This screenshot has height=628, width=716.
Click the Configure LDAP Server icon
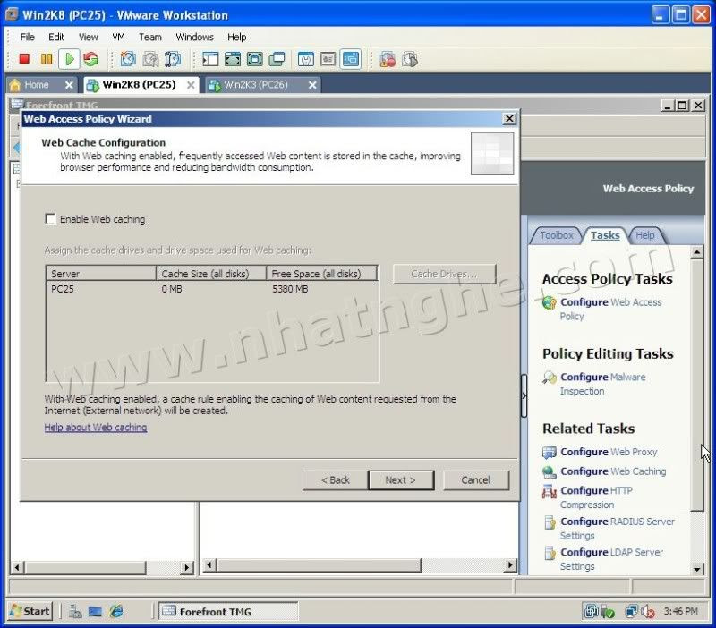(x=550, y=553)
